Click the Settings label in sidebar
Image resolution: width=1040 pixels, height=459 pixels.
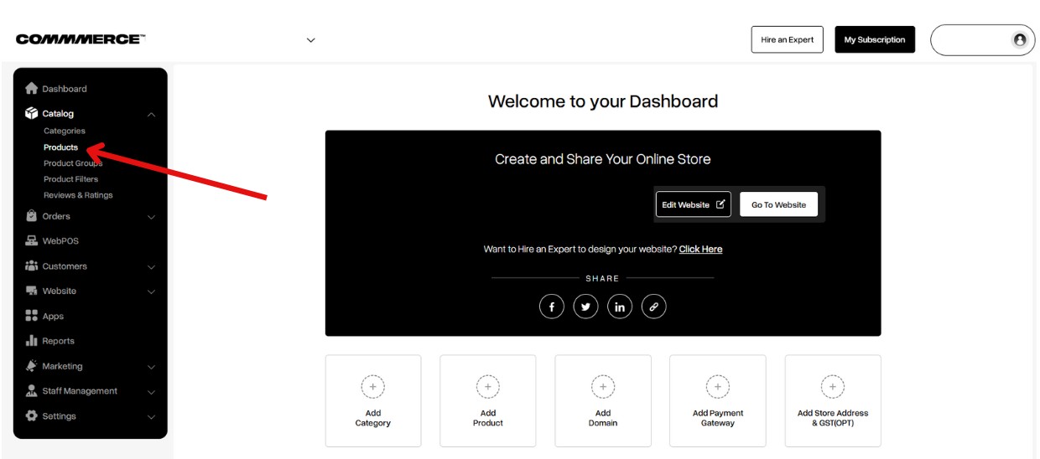[59, 416]
